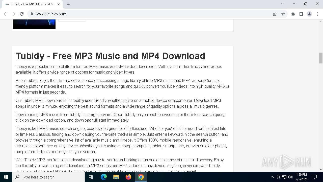
Task: Click the page's vertical scrollbar thumb
Action: (x=321, y=58)
